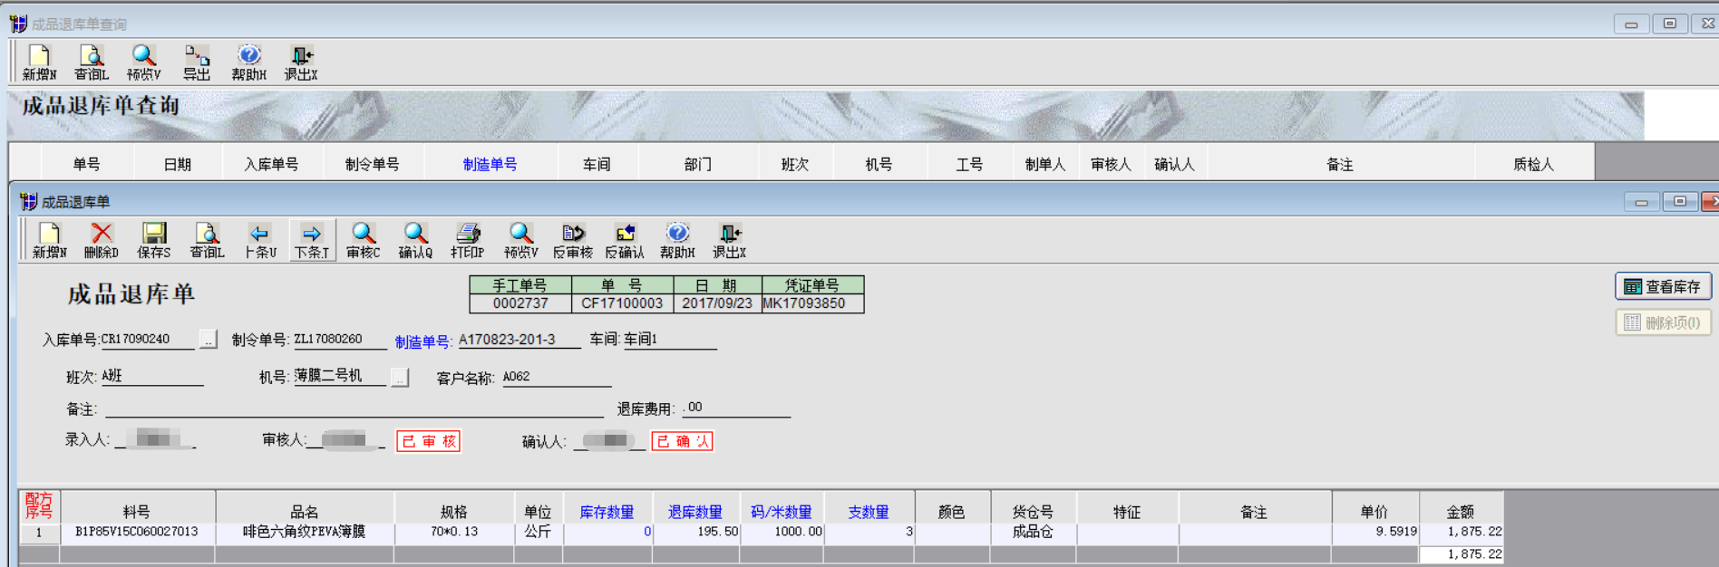Click 查询L icon in 成品退库单查询 toolbar

[92, 62]
